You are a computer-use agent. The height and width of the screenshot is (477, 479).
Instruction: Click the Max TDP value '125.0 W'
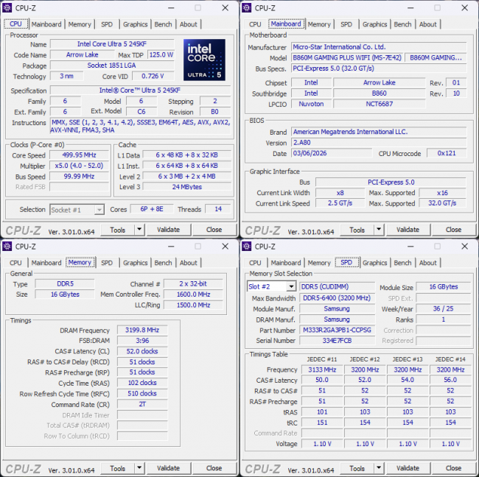coord(161,54)
